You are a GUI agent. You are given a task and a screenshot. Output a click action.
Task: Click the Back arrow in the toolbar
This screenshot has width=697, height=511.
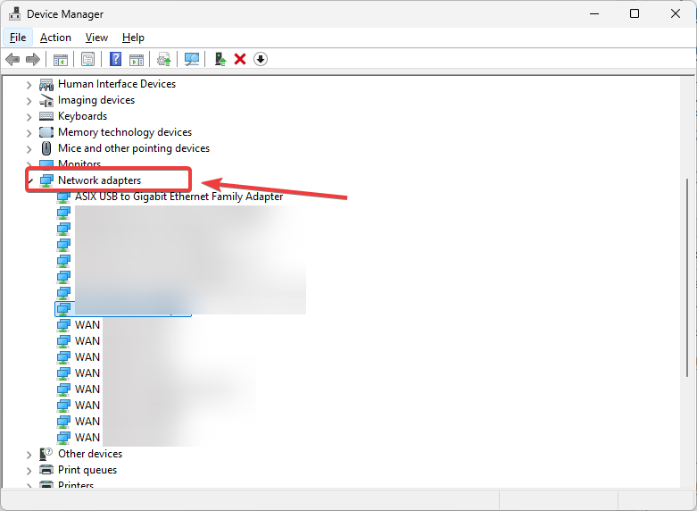12,59
